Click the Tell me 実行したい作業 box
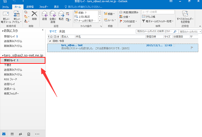 [83, 7]
